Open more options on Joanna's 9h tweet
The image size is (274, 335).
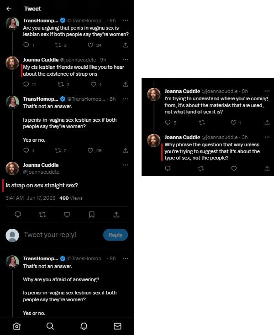(126, 60)
